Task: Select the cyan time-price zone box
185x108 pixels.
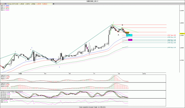Action: pos(129,35)
